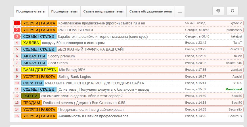Click the refresh arrows icon

(232, 11)
